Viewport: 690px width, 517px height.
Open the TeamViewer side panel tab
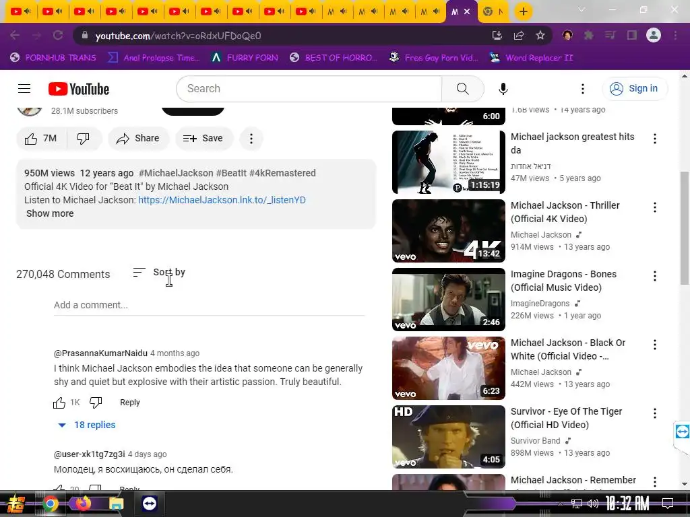click(x=682, y=432)
